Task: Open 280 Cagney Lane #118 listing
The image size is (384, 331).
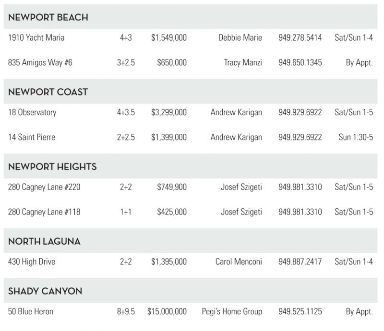Action: pos(44,212)
